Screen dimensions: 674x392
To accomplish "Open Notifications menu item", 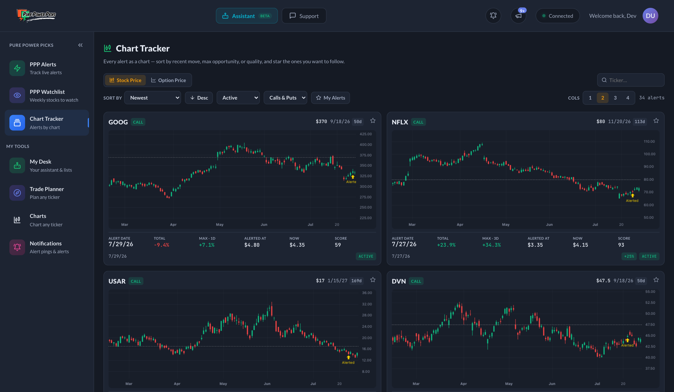I will point(47,247).
